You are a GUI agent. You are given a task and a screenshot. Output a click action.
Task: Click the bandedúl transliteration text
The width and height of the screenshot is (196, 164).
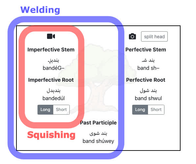pyautogui.click(x=54, y=98)
